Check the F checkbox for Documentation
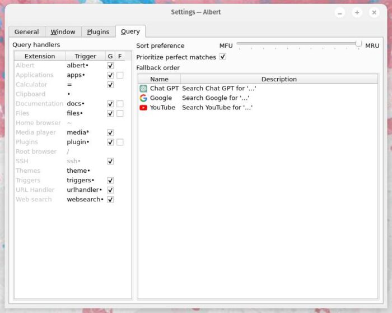 tap(120, 104)
